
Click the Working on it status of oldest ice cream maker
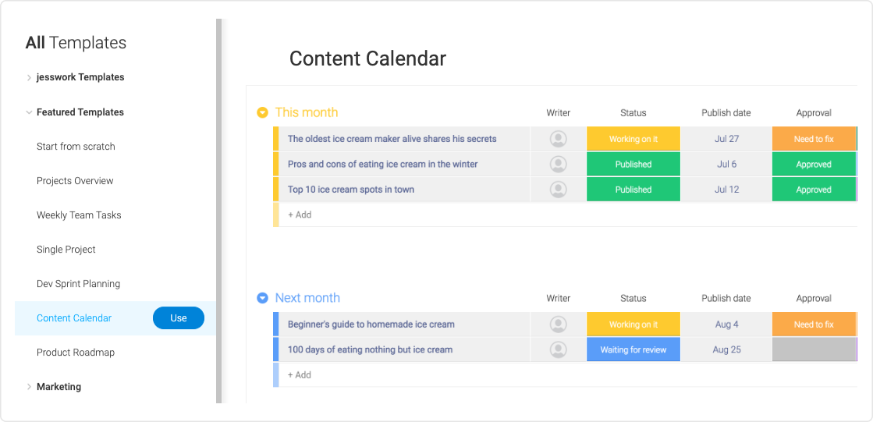633,139
